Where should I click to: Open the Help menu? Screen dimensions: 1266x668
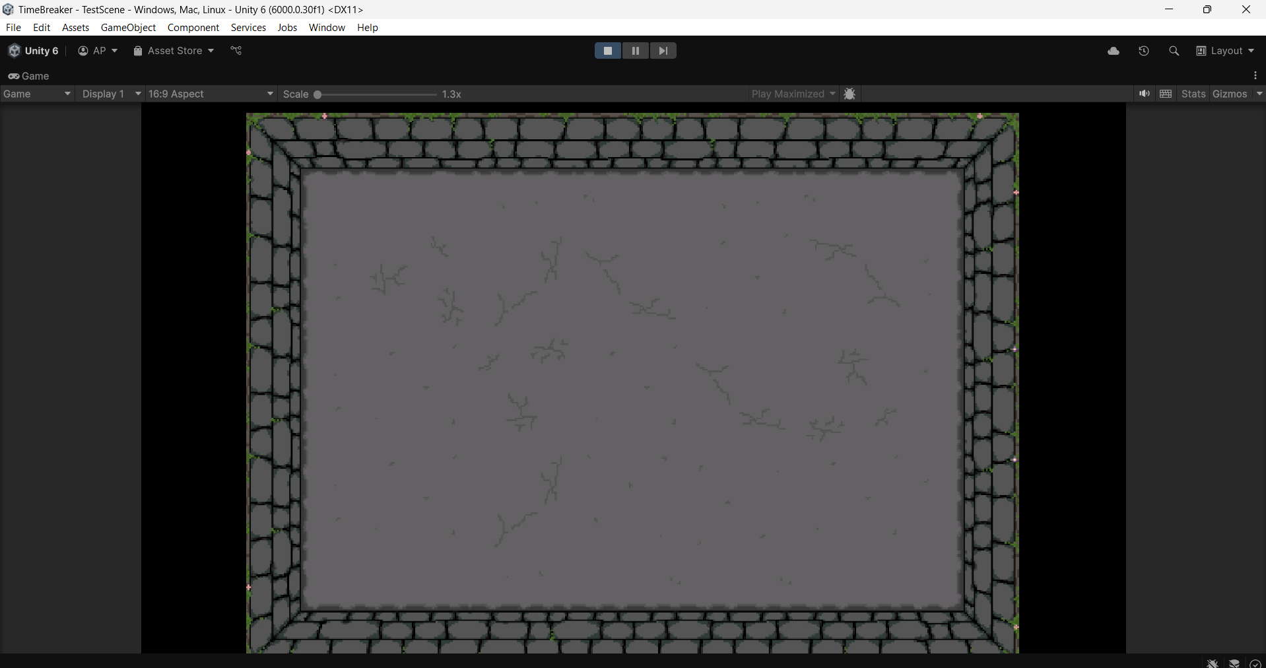(x=368, y=27)
